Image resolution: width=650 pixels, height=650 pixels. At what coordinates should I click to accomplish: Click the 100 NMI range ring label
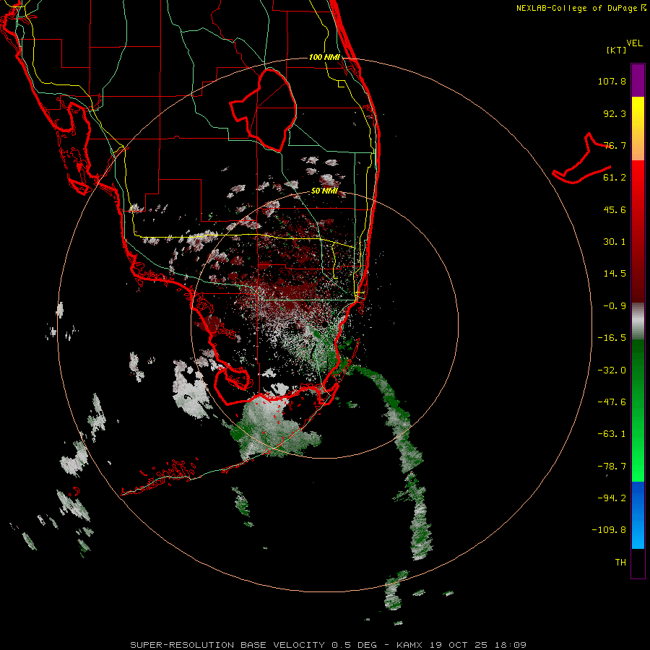(x=324, y=57)
